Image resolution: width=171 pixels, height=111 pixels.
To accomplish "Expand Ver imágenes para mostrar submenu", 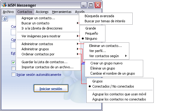I will pyautogui.click(x=48, y=36).
